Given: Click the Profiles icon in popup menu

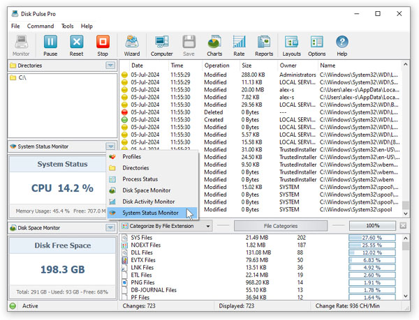Looking at the screenshot, I should point(112,157).
